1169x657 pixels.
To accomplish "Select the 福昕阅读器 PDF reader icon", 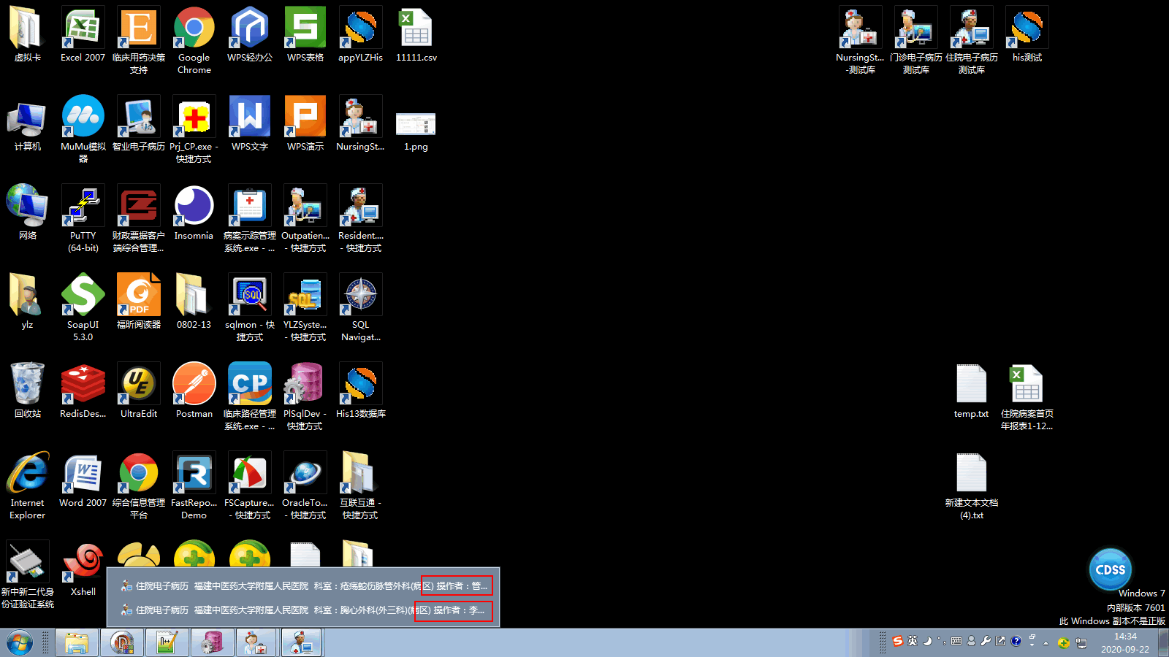I will tap(139, 302).
